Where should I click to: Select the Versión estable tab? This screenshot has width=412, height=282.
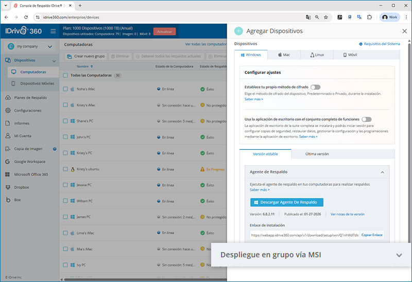[x=265, y=154]
